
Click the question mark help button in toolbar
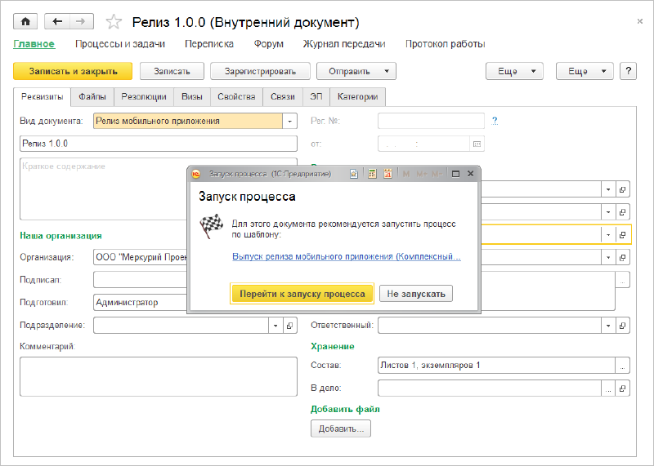point(628,71)
